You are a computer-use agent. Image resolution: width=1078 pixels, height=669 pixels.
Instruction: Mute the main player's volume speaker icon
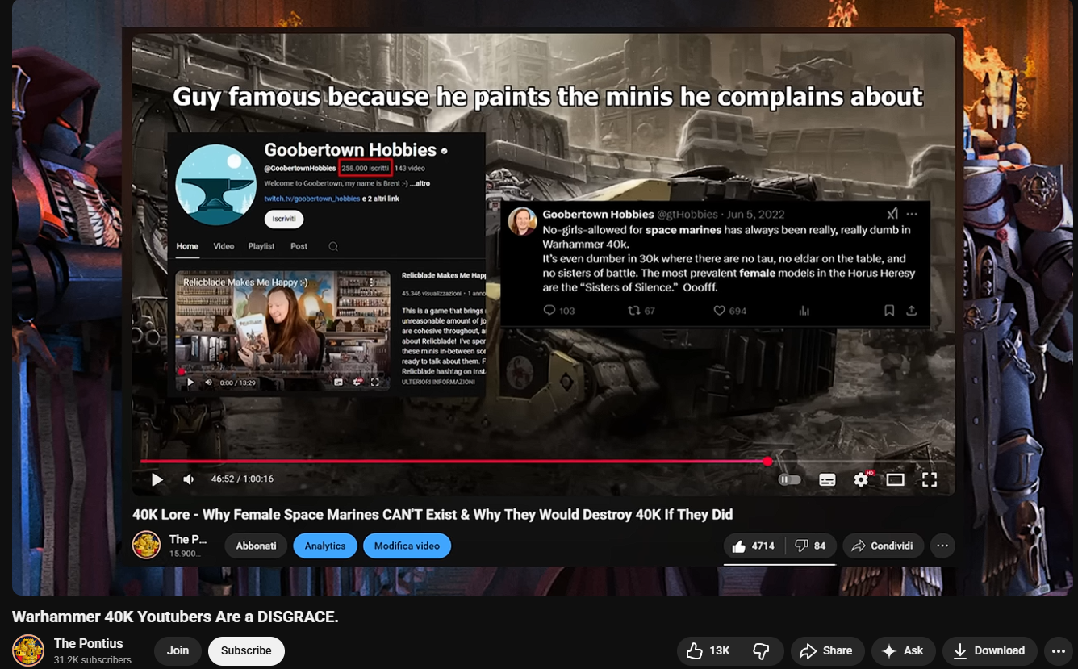coord(189,479)
